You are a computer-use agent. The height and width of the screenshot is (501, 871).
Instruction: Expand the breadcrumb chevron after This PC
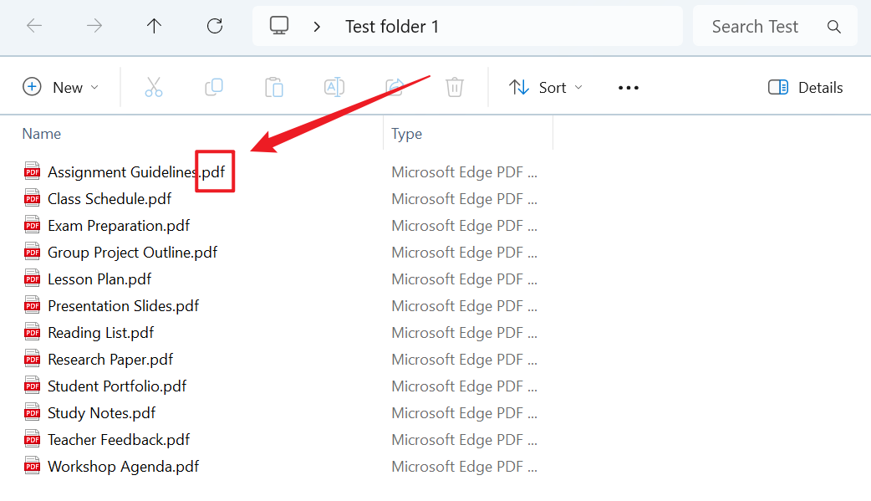[x=316, y=26]
